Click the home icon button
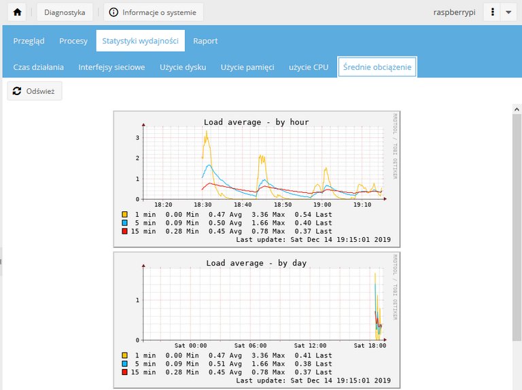Image resolution: width=522 pixels, height=390 pixels. pos(18,12)
